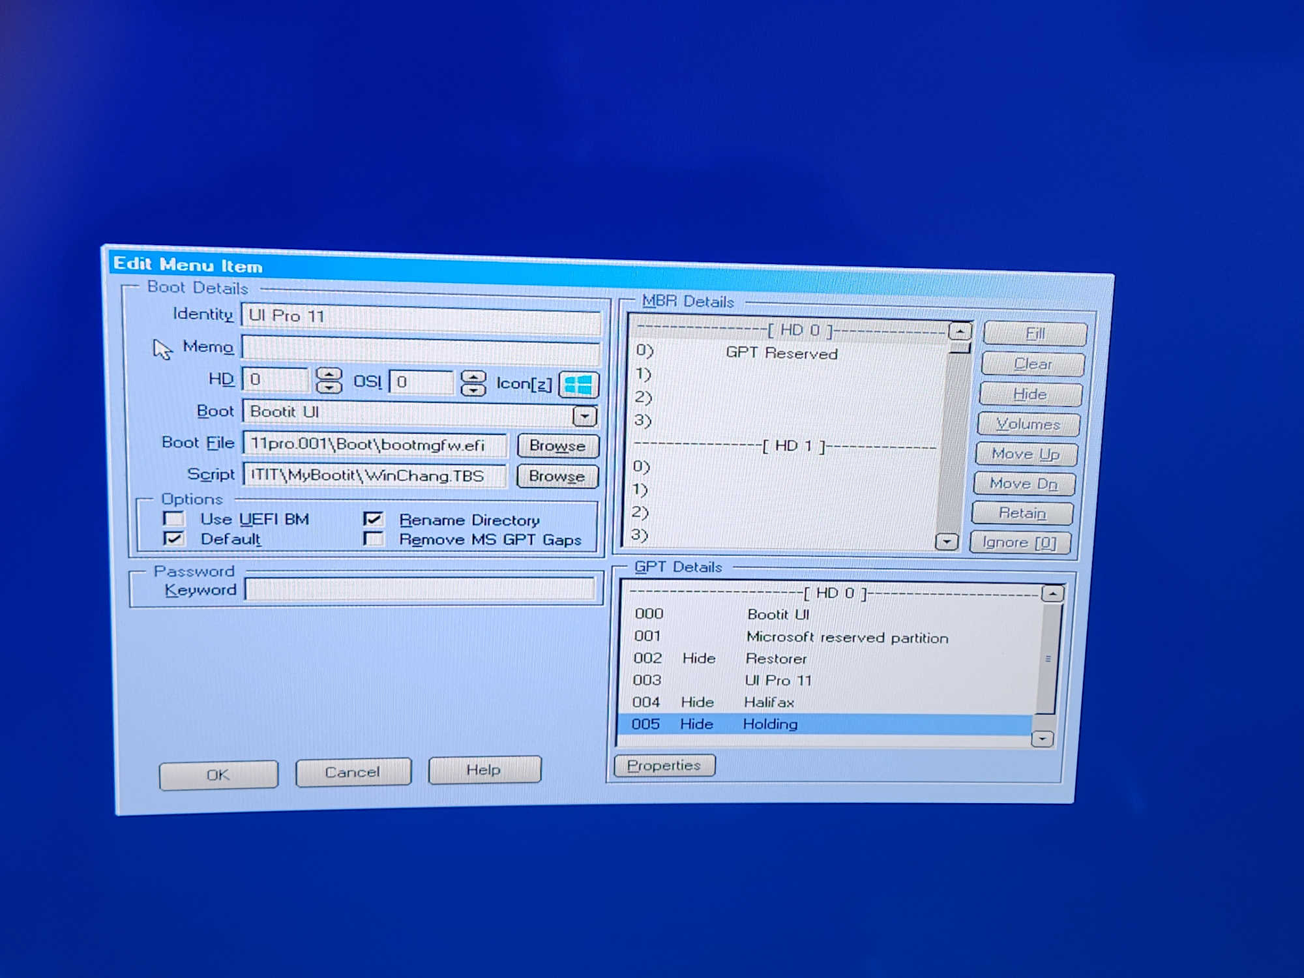Select the GPT Reserved MBR entry

point(789,353)
